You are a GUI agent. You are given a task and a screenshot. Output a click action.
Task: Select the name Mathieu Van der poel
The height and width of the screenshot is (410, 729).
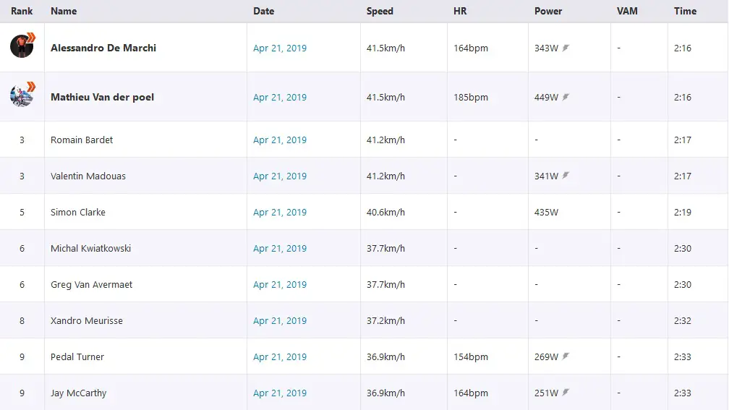click(102, 97)
